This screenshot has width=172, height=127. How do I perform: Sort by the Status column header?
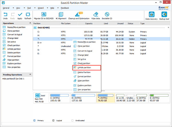pyautogui.click(x=132, y=24)
